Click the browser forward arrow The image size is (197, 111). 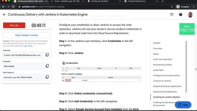click(x=8, y=7)
